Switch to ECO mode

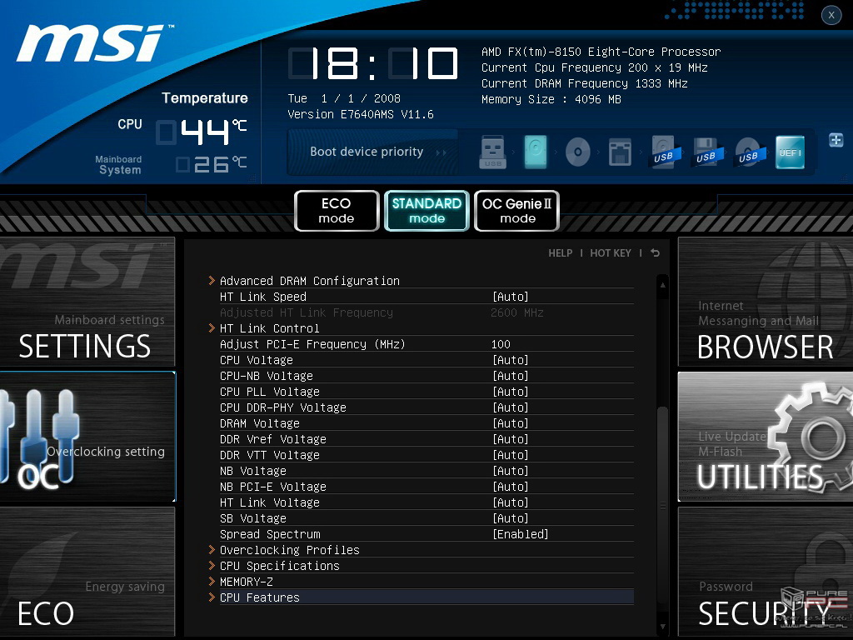(336, 211)
